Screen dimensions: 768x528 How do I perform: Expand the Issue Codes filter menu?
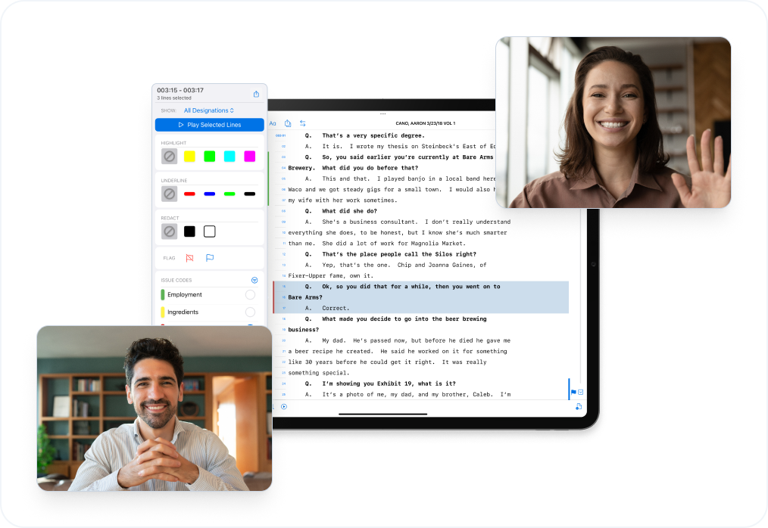coord(254,280)
